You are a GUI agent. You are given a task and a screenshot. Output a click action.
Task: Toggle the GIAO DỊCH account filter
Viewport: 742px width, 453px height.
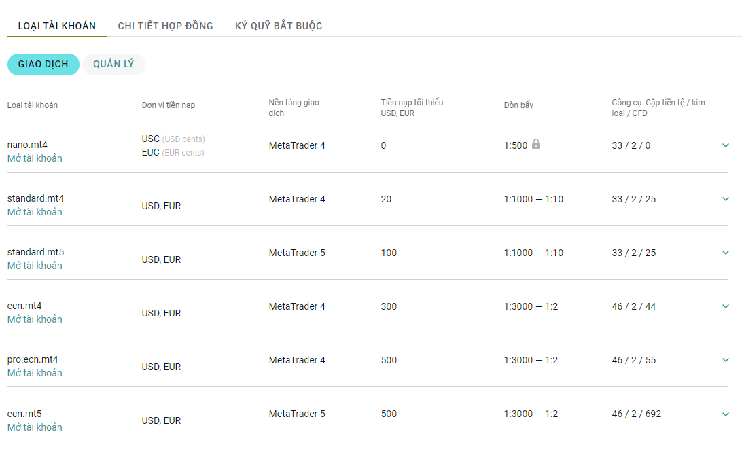point(43,65)
